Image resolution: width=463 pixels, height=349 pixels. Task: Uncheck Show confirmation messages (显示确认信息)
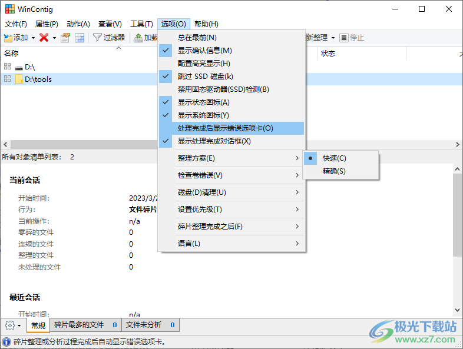pos(231,51)
